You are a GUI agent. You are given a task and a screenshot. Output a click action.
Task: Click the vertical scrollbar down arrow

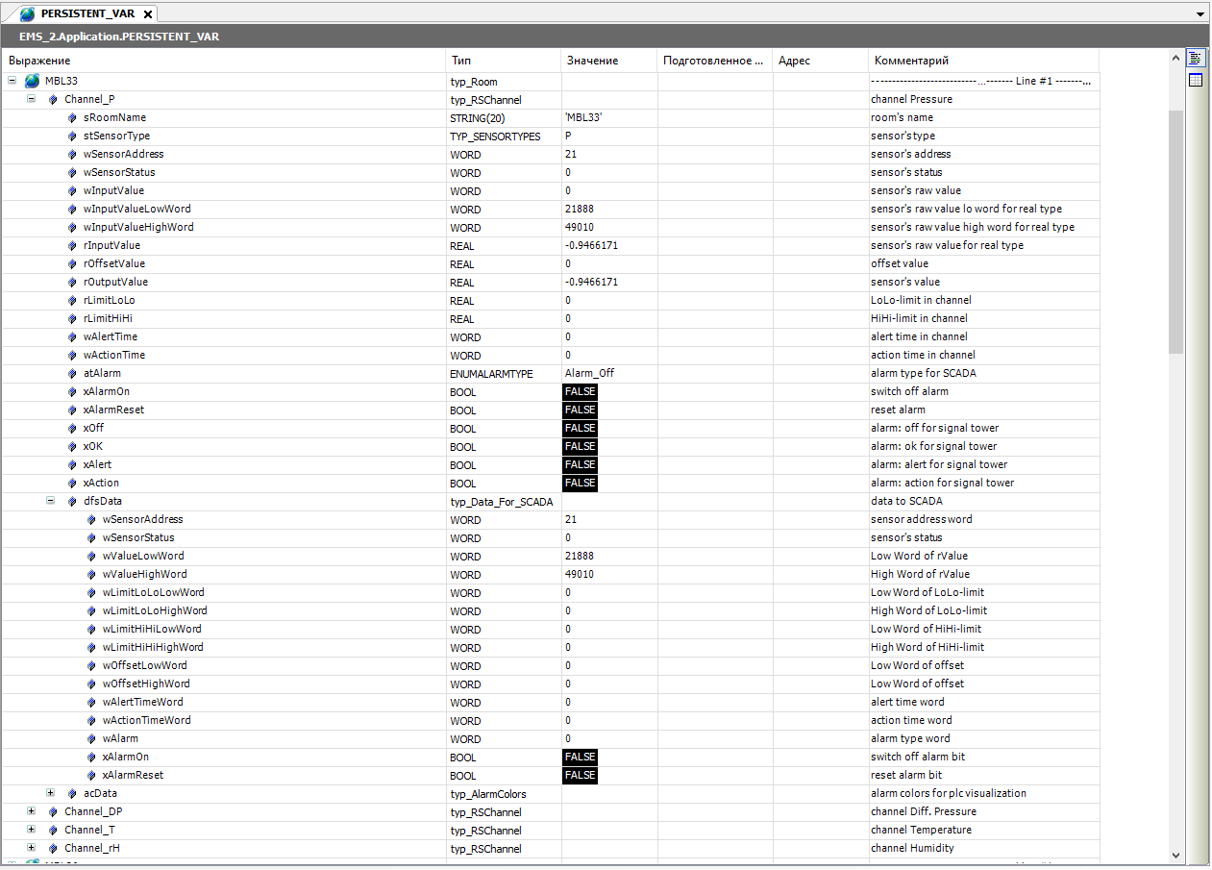point(1176,854)
